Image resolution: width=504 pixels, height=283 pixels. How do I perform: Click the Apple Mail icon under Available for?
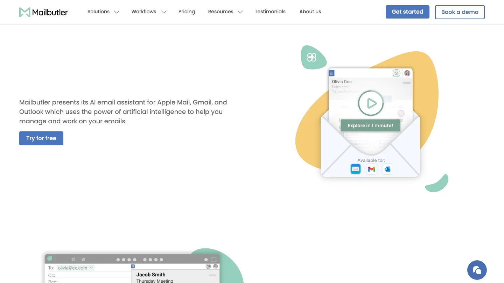pos(356,169)
